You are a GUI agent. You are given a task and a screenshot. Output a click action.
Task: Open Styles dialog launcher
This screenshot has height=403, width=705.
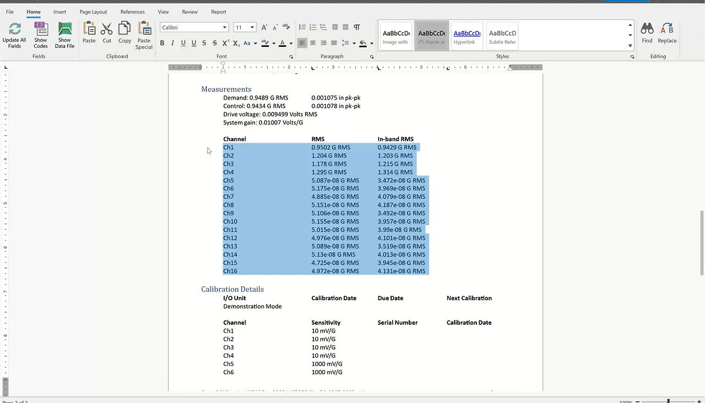point(632,57)
